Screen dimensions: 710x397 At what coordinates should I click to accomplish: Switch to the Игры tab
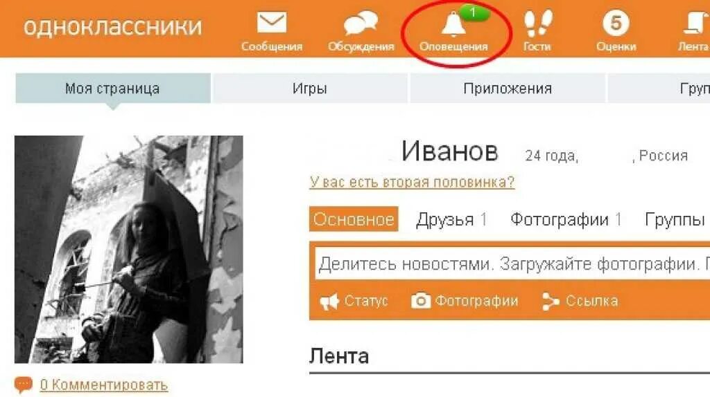click(310, 89)
